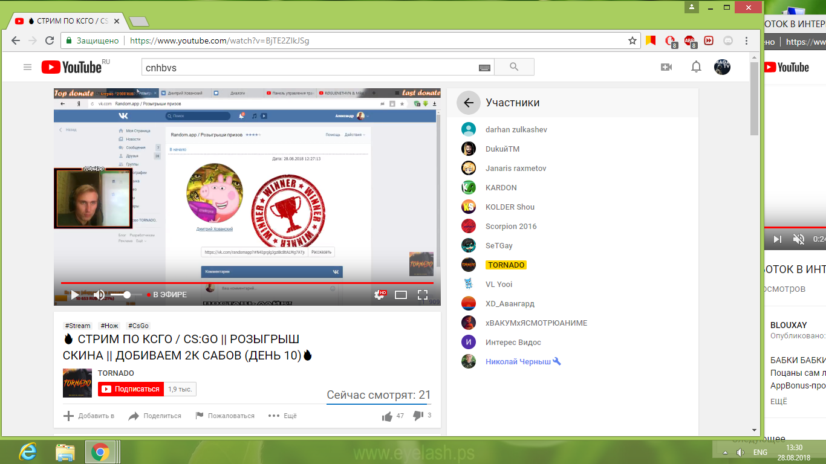
Task: Adjust the player volume slider
Action: click(x=126, y=295)
